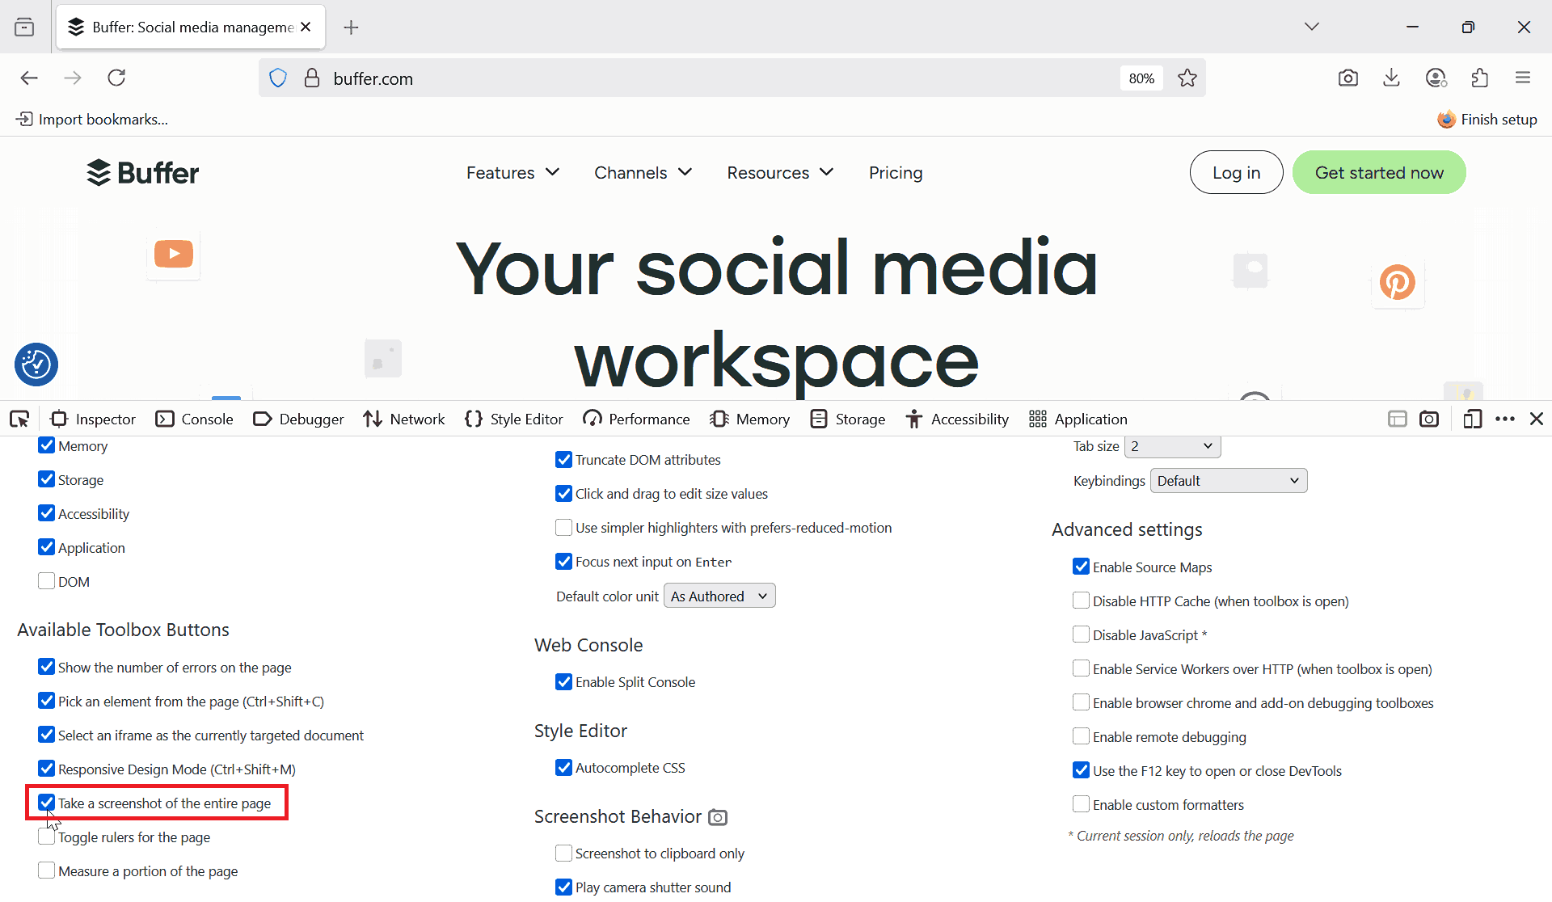
Task: Open the Keybindings dropdown
Action: [x=1228, y=480]
